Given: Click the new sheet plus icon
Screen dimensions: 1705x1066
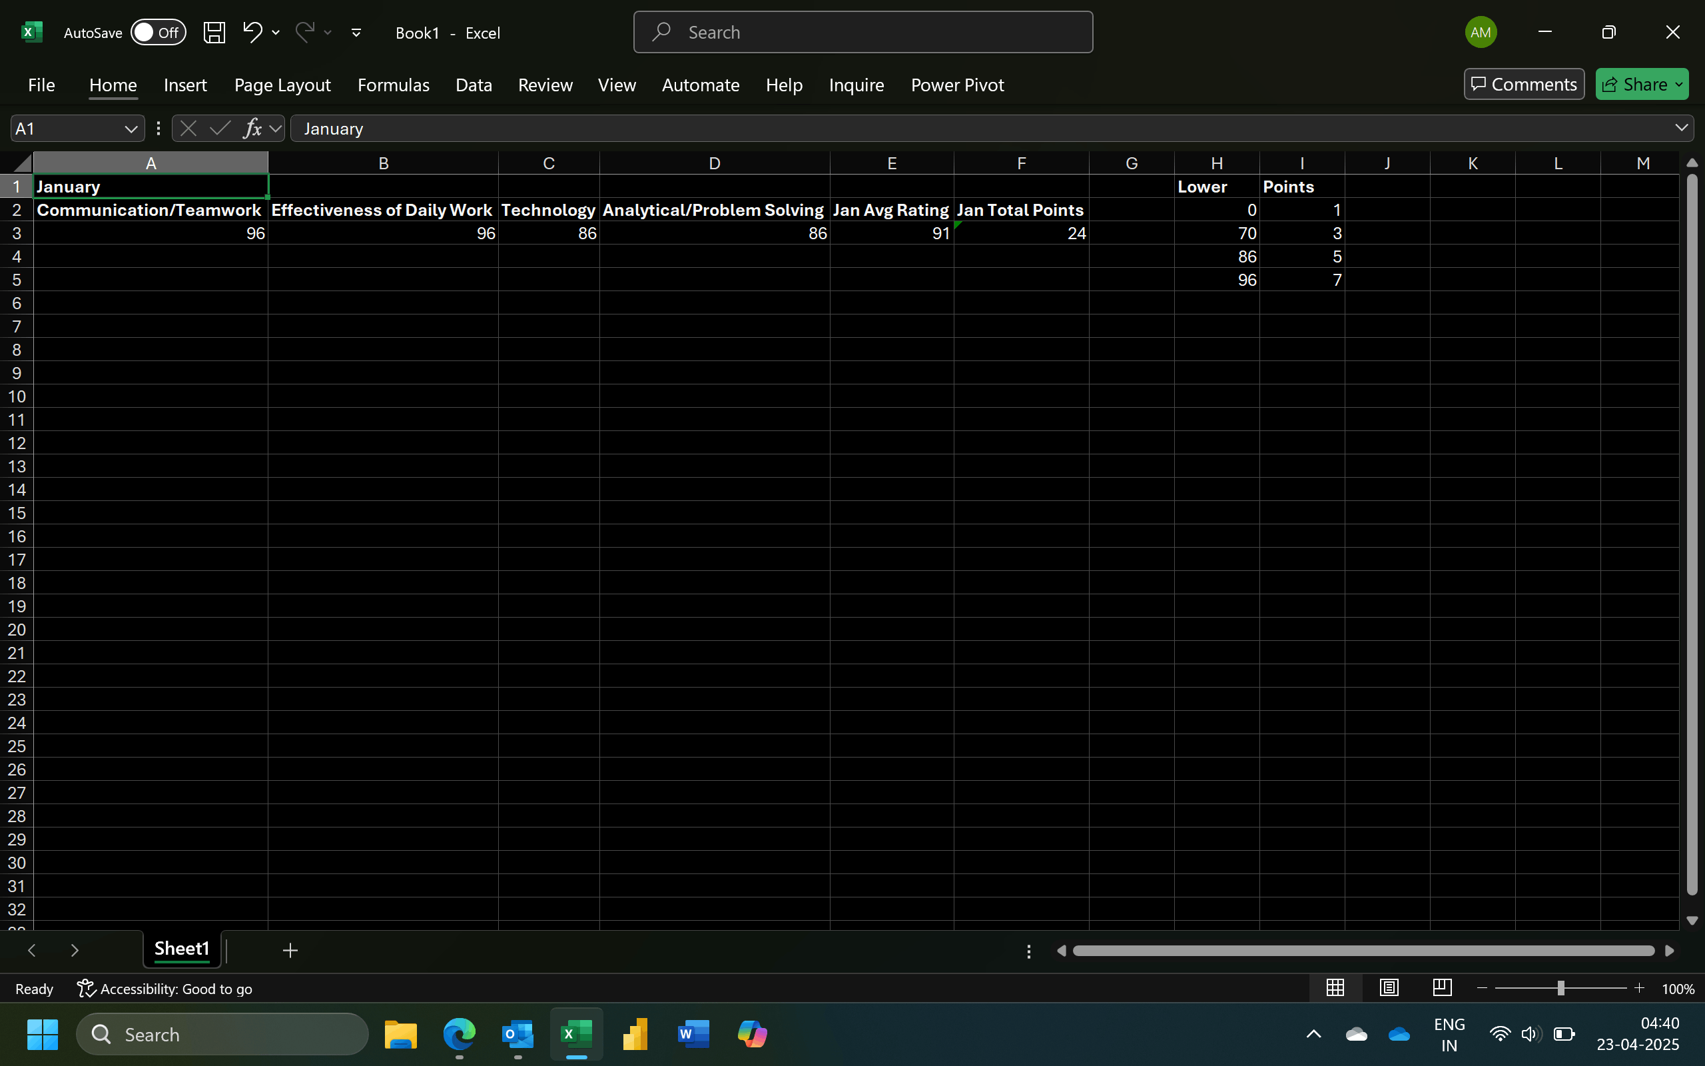Looking at the screenshot, I should click(x=290, y=950).
